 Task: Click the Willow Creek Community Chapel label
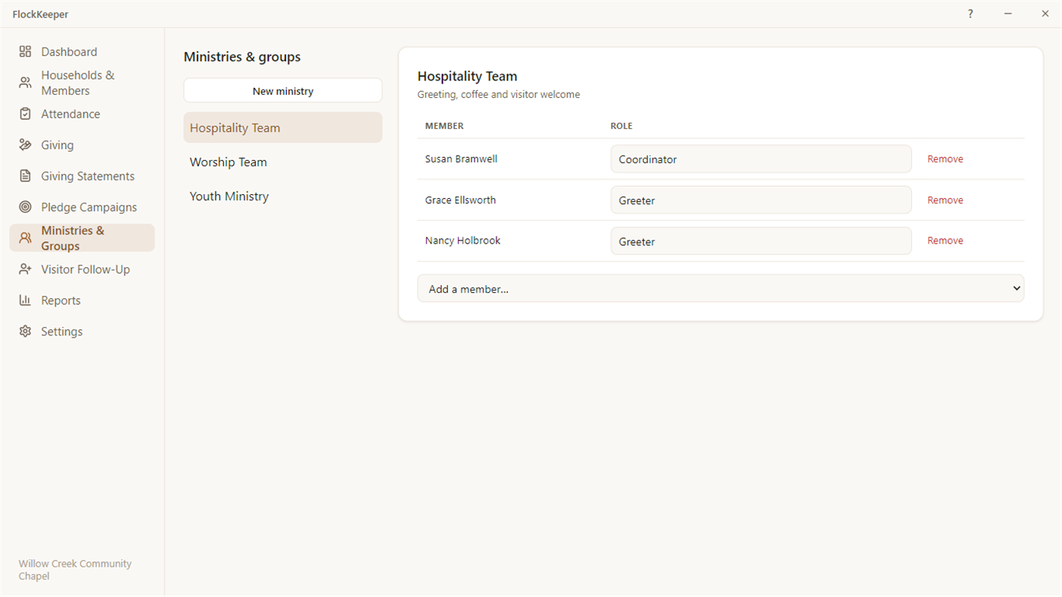[75, 570]
